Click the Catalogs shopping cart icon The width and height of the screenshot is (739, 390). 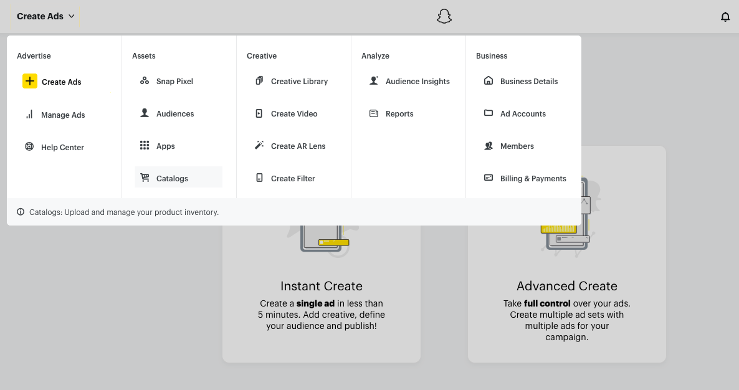pyautogui.click(x=145, y=178)
